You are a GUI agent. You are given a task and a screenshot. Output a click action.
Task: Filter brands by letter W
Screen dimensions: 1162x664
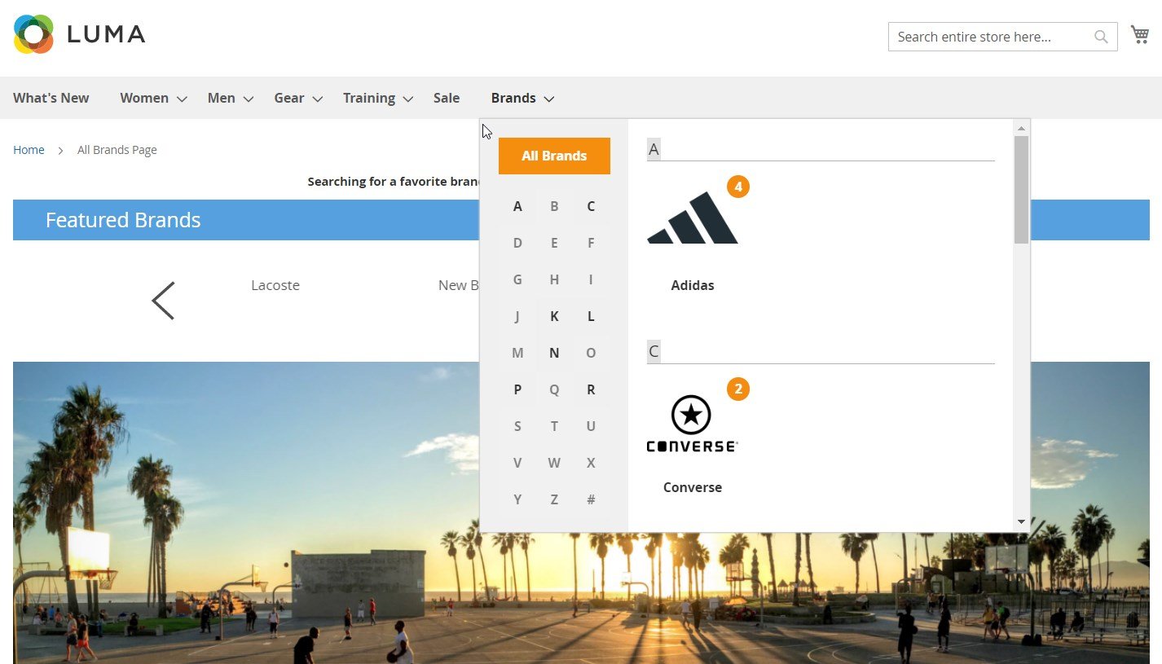click(x=554, y=463)
